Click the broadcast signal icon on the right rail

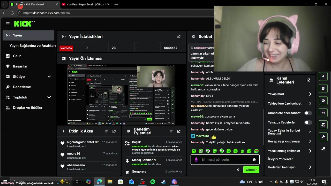coord(323,113)
